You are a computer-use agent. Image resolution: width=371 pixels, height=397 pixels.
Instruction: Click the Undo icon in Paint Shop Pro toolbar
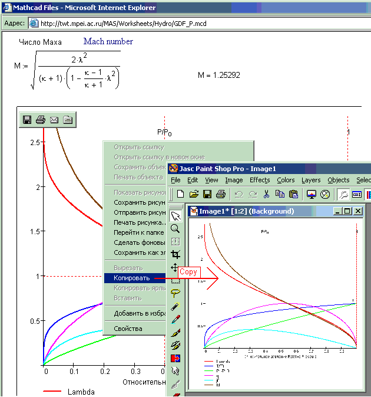(x=239, y=194)
